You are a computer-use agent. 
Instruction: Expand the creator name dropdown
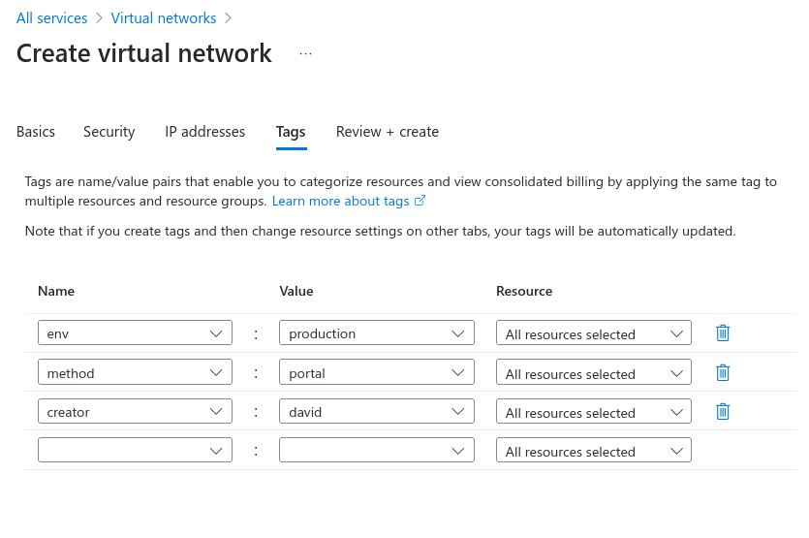(x=135, y=412)
